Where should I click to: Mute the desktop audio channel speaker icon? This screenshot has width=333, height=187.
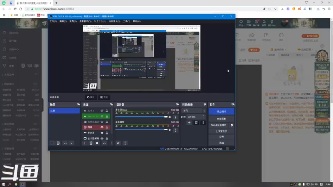[x=170, y=130]
